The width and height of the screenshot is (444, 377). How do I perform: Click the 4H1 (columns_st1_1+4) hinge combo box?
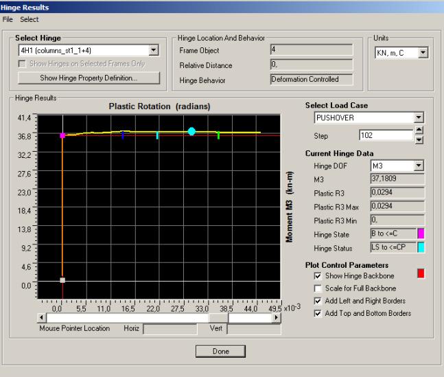[89, 50]
